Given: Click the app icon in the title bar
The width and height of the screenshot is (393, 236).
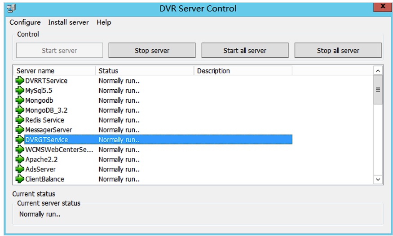Looking at the screenshot, I should pos(11,8).
